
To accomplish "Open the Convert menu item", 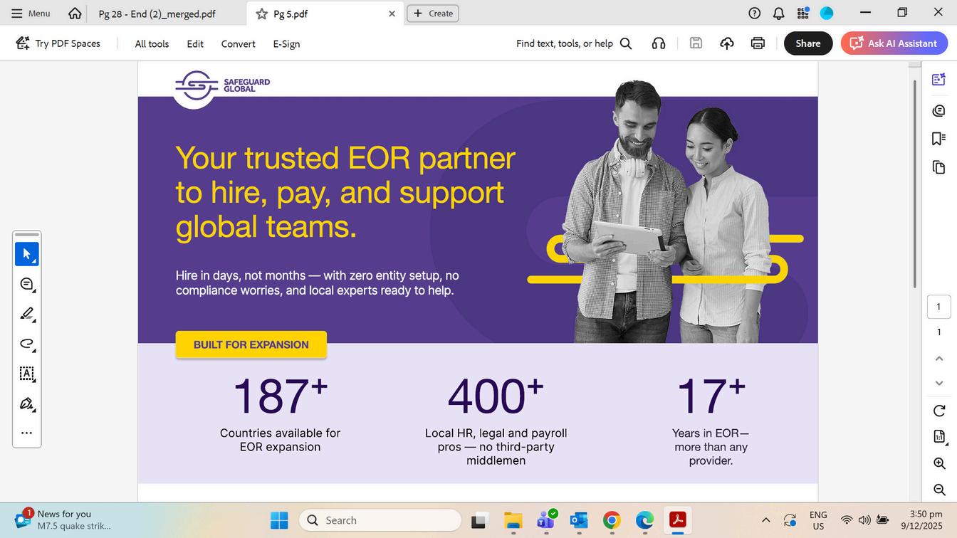I will point(238,43).
